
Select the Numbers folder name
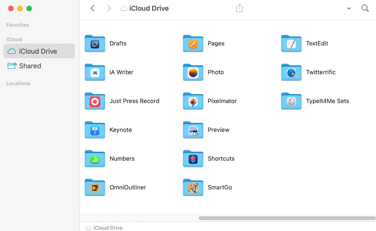click(x=122, y=159)
